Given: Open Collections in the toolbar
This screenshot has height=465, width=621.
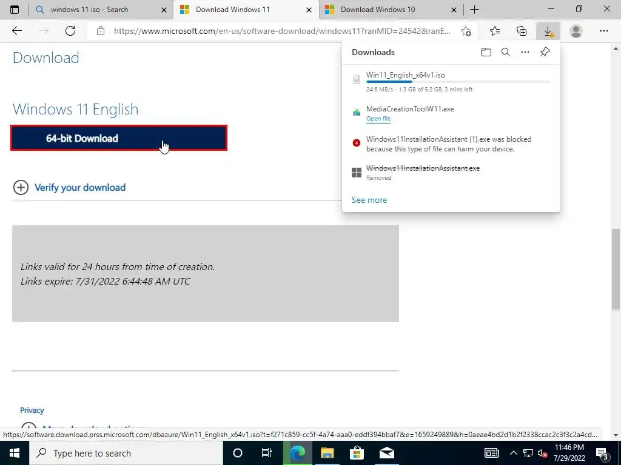Looking at the screenshot, I should 522,31.
